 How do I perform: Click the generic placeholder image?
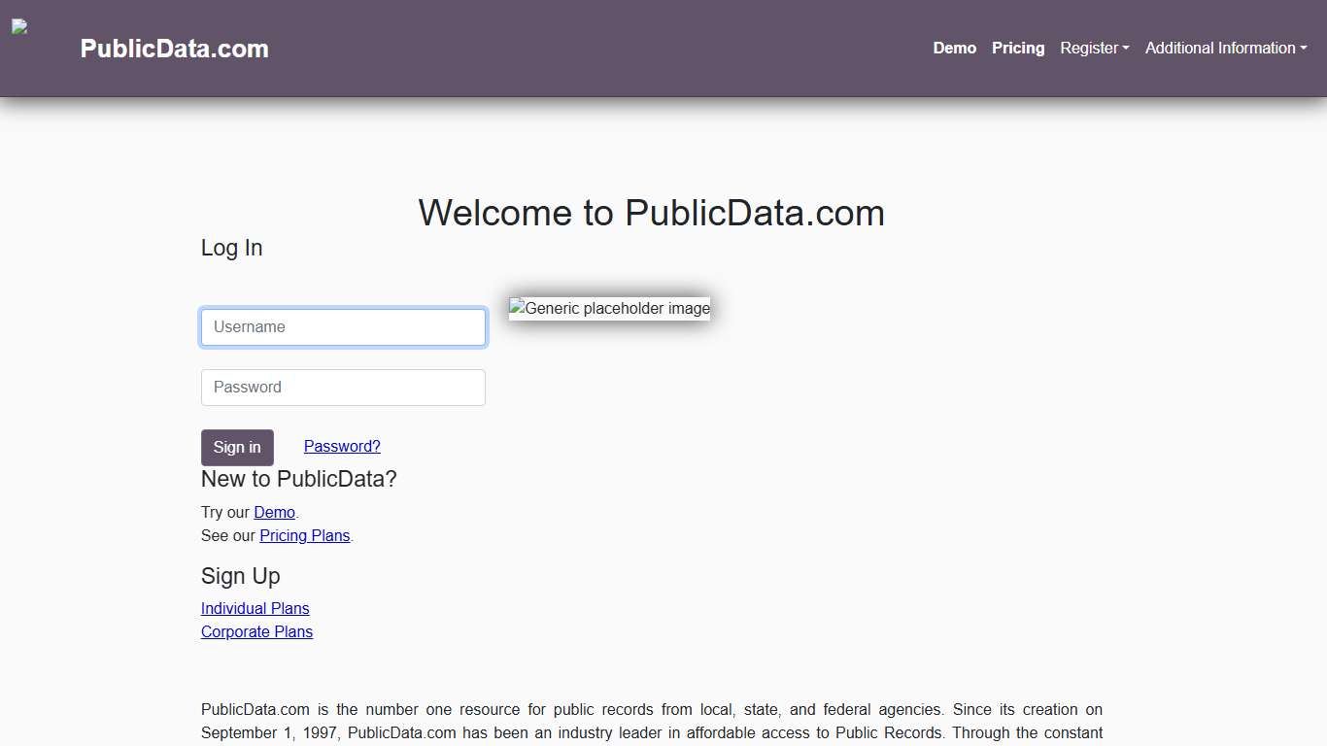coord(609,308)
